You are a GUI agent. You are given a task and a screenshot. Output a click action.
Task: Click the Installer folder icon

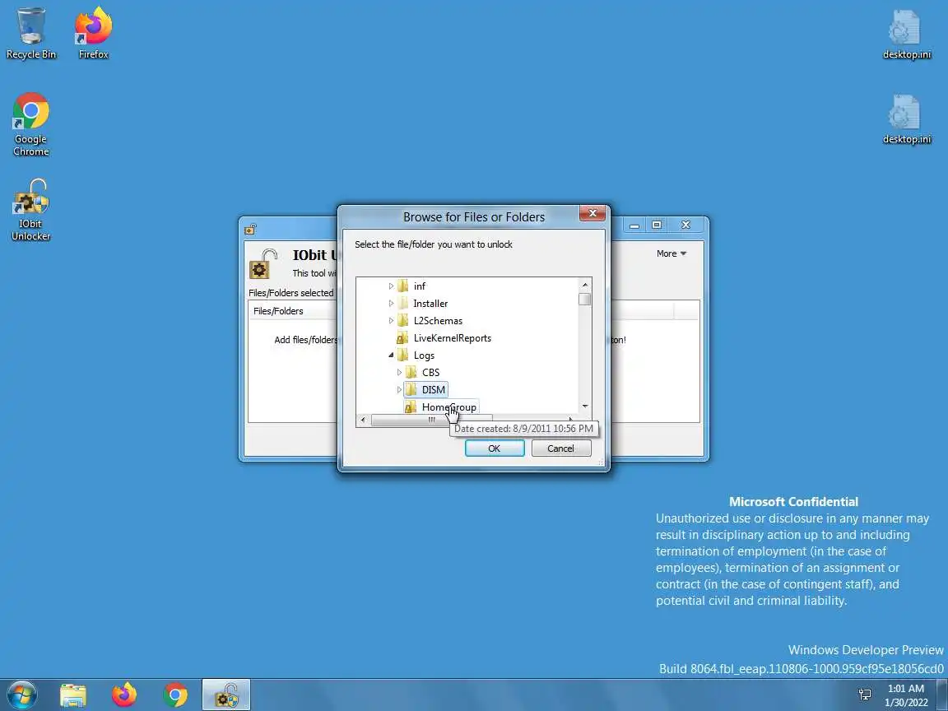tap(403, 304)
